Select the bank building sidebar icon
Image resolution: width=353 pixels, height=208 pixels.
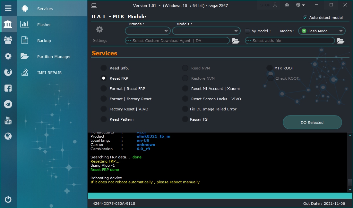click(x=8, y=24)
